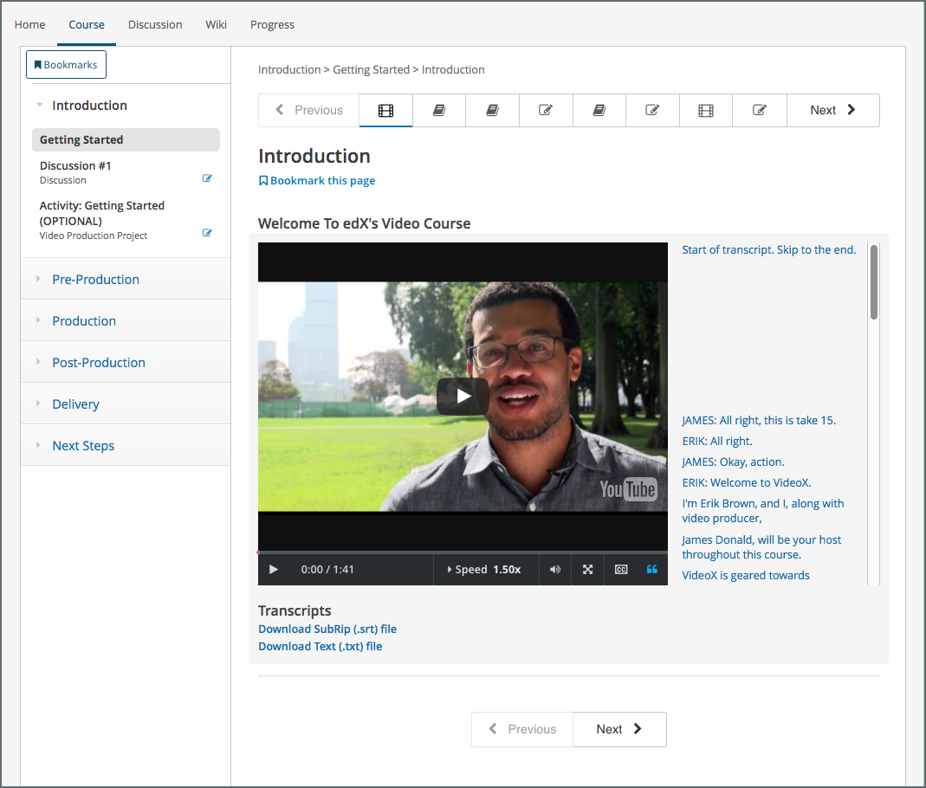Toggle closed captions with the CC button
Image resolution: width=926 pixels, height=788 pixels.
point(620,569)
